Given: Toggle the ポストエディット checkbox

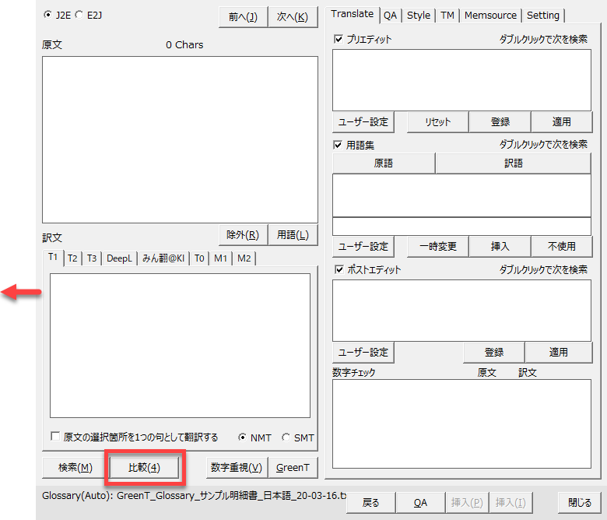Looking at the screenshot, I should [338, 269].
